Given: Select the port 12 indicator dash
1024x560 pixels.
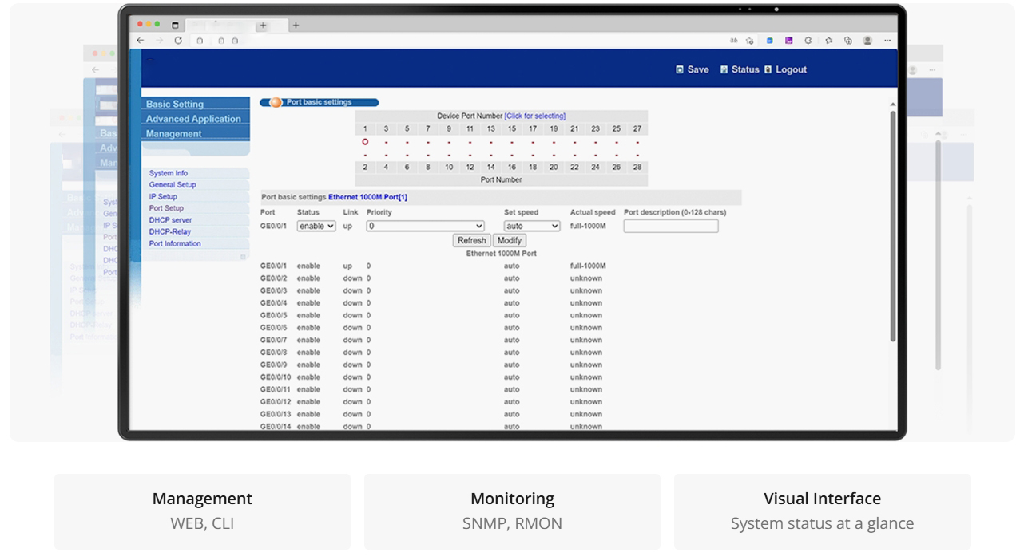Looking at the screenshot, I should pos(470,156).
